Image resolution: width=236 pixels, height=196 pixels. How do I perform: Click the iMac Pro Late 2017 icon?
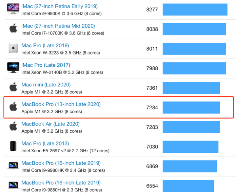click(13, 68)
